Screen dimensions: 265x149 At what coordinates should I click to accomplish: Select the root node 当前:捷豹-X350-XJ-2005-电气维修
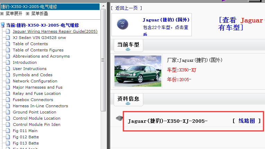coord(43,25)
